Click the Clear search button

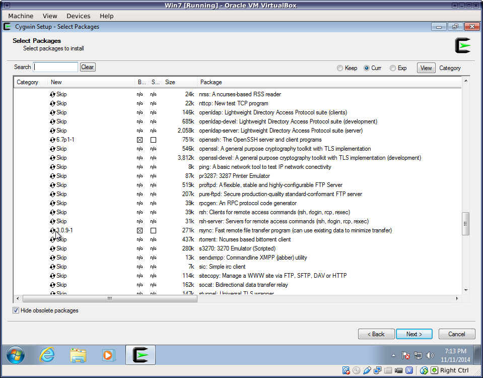point(88,67)
